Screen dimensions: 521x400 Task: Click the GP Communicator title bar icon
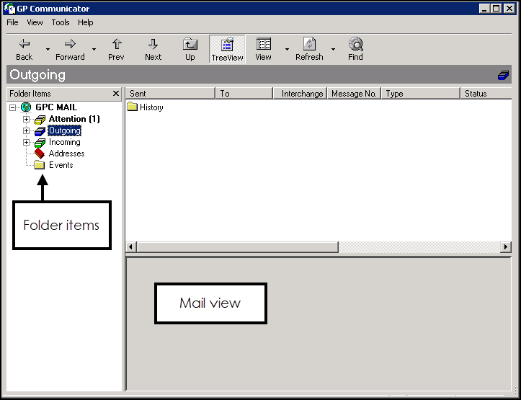click(9, 9)
